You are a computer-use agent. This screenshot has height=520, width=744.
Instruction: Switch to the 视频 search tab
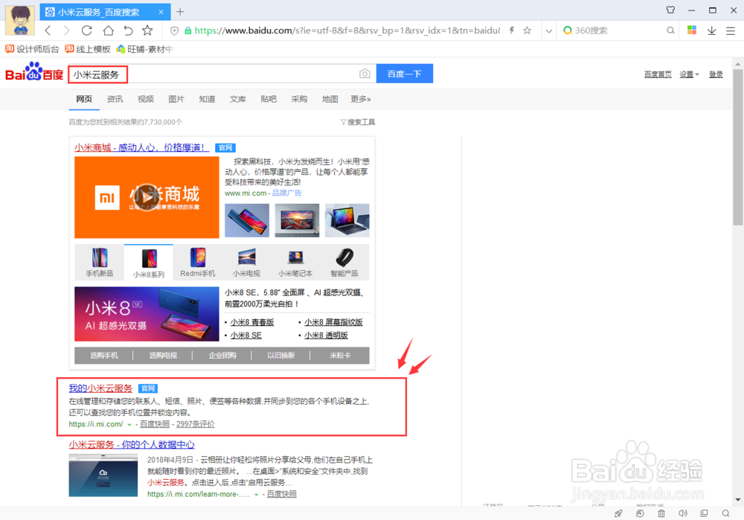coord(145,99)
